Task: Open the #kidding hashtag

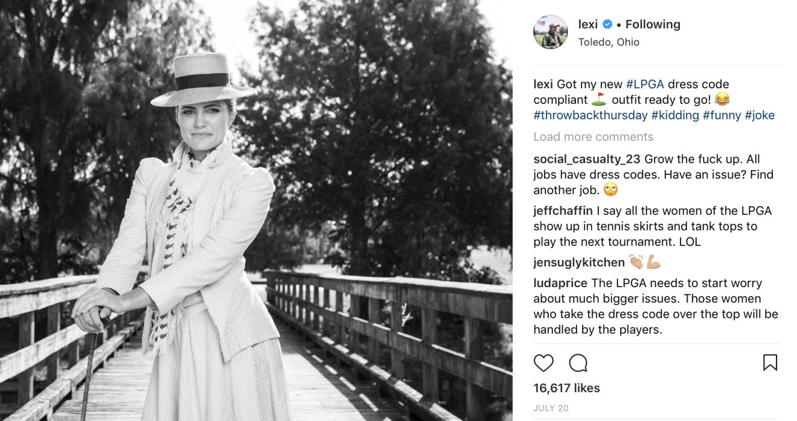Action: (x=675, y=115)
